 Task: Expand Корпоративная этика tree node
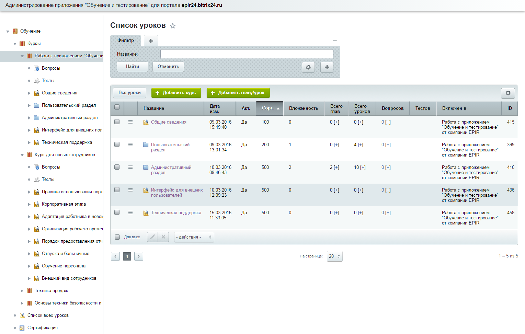point(29,204)
